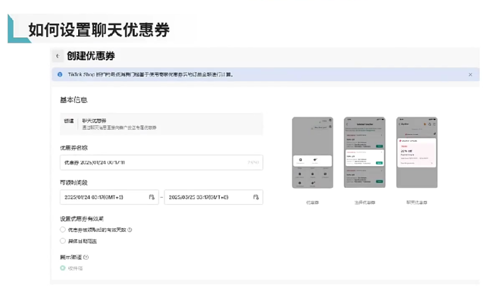Dismiss the TikTok Shop info banner
This screenshot has width=492, height=288.
[470, 74]
